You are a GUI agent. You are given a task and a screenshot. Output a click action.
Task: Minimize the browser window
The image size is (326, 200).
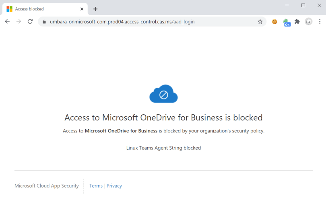[x=287, y=5]
